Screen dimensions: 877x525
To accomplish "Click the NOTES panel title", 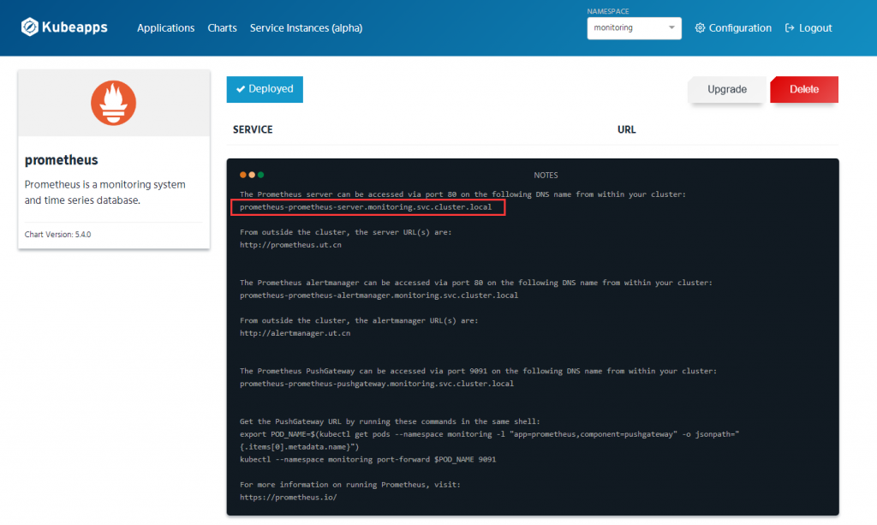I will click(546, 175).
